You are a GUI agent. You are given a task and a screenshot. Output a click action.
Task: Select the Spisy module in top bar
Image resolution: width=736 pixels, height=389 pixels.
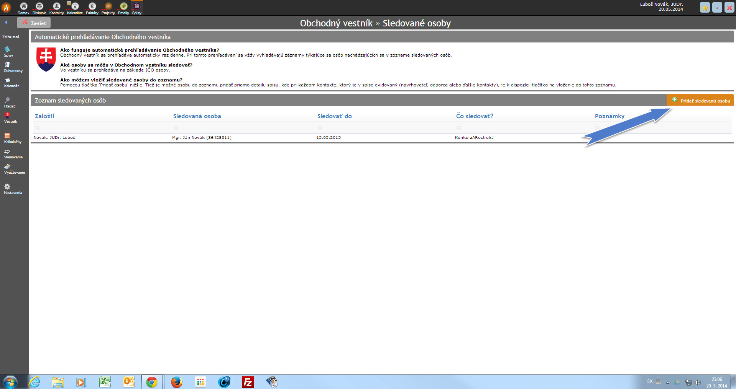[x=137, y=8]
